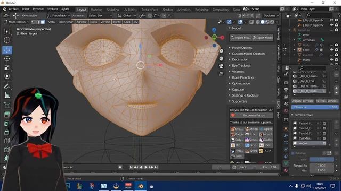Enable vertex select mode
Image resolution: width=341 pixels, height=191 pixels.
pyautogui.click(x=34, y=22)
